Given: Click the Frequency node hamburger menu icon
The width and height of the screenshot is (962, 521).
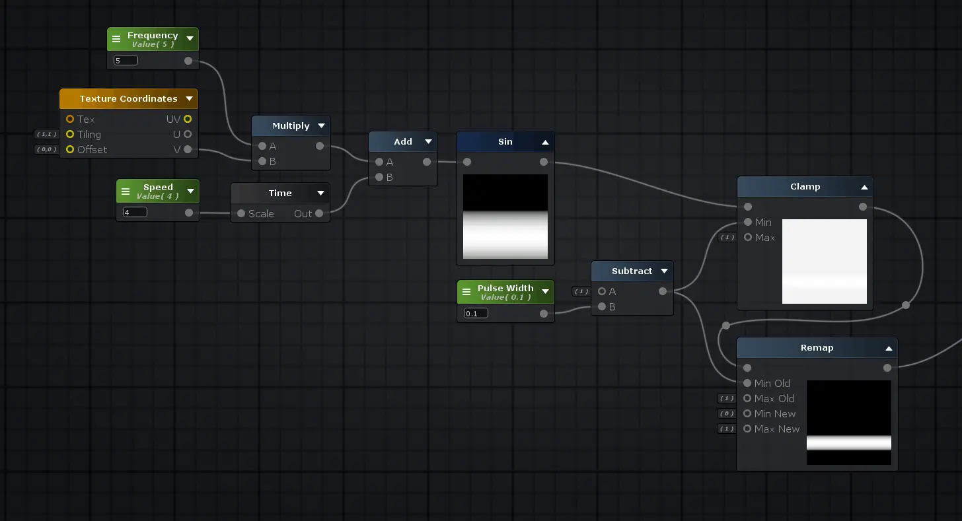Looking at the screenshot, I should pos(116,40).
